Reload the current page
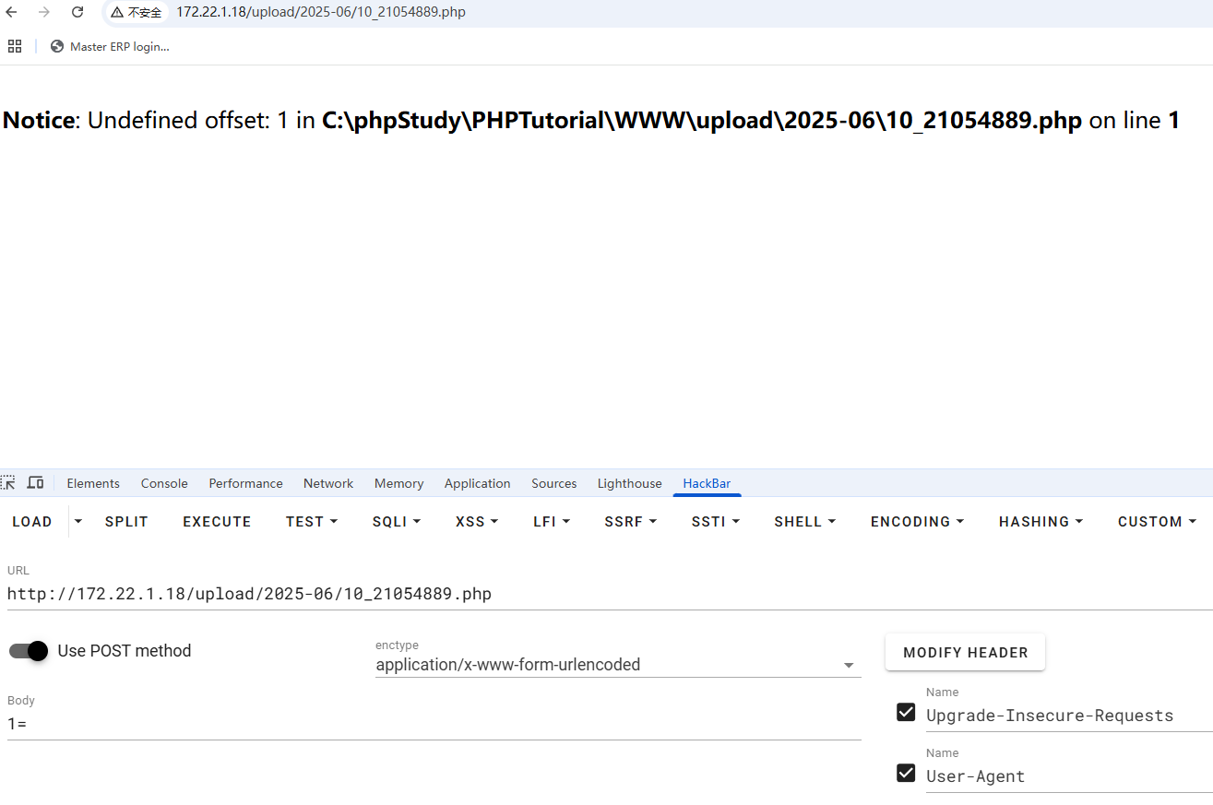This screenshot has height=805, width=1213. coord(77,12)
